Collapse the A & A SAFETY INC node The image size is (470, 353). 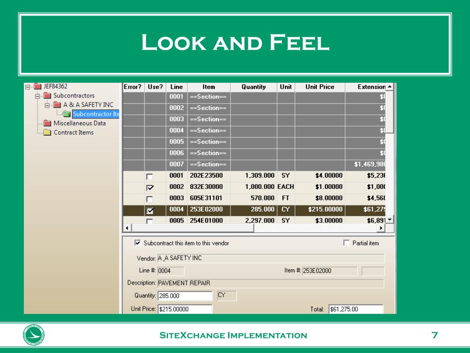point(47,105)
